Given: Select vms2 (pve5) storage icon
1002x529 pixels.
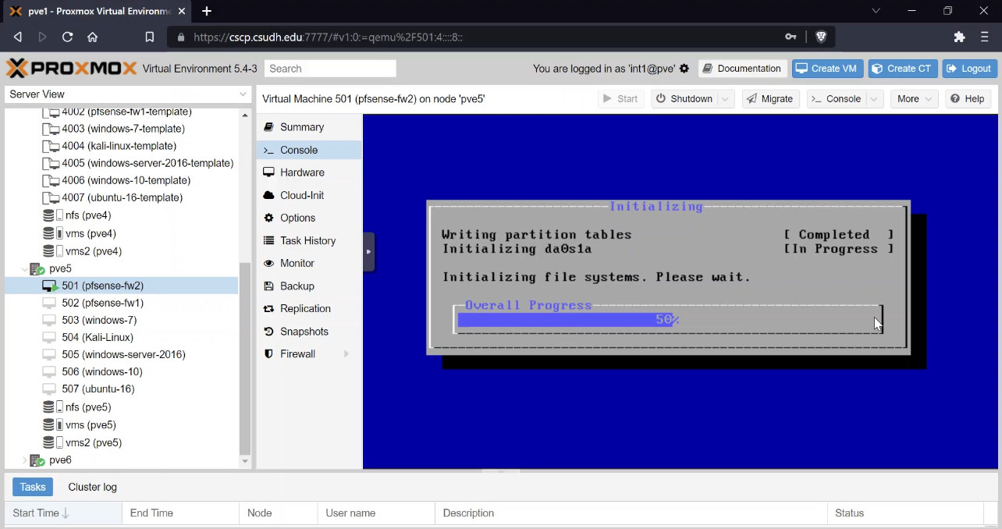Looking at the screenshot, I should [52, 442].
